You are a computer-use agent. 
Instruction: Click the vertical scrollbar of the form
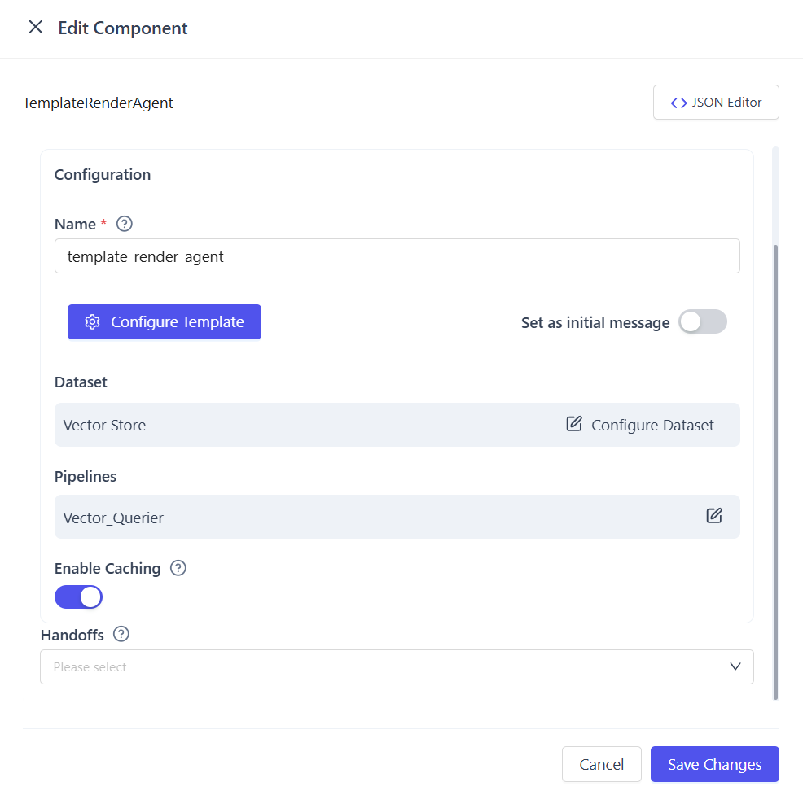click(x=775, y=472)
